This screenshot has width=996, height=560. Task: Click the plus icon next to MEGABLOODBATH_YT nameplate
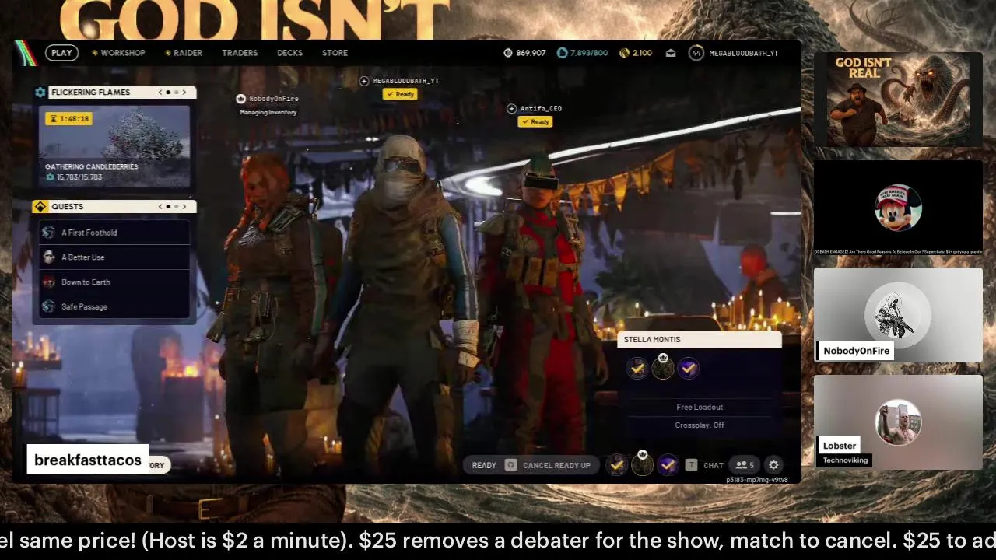point(364,81)
